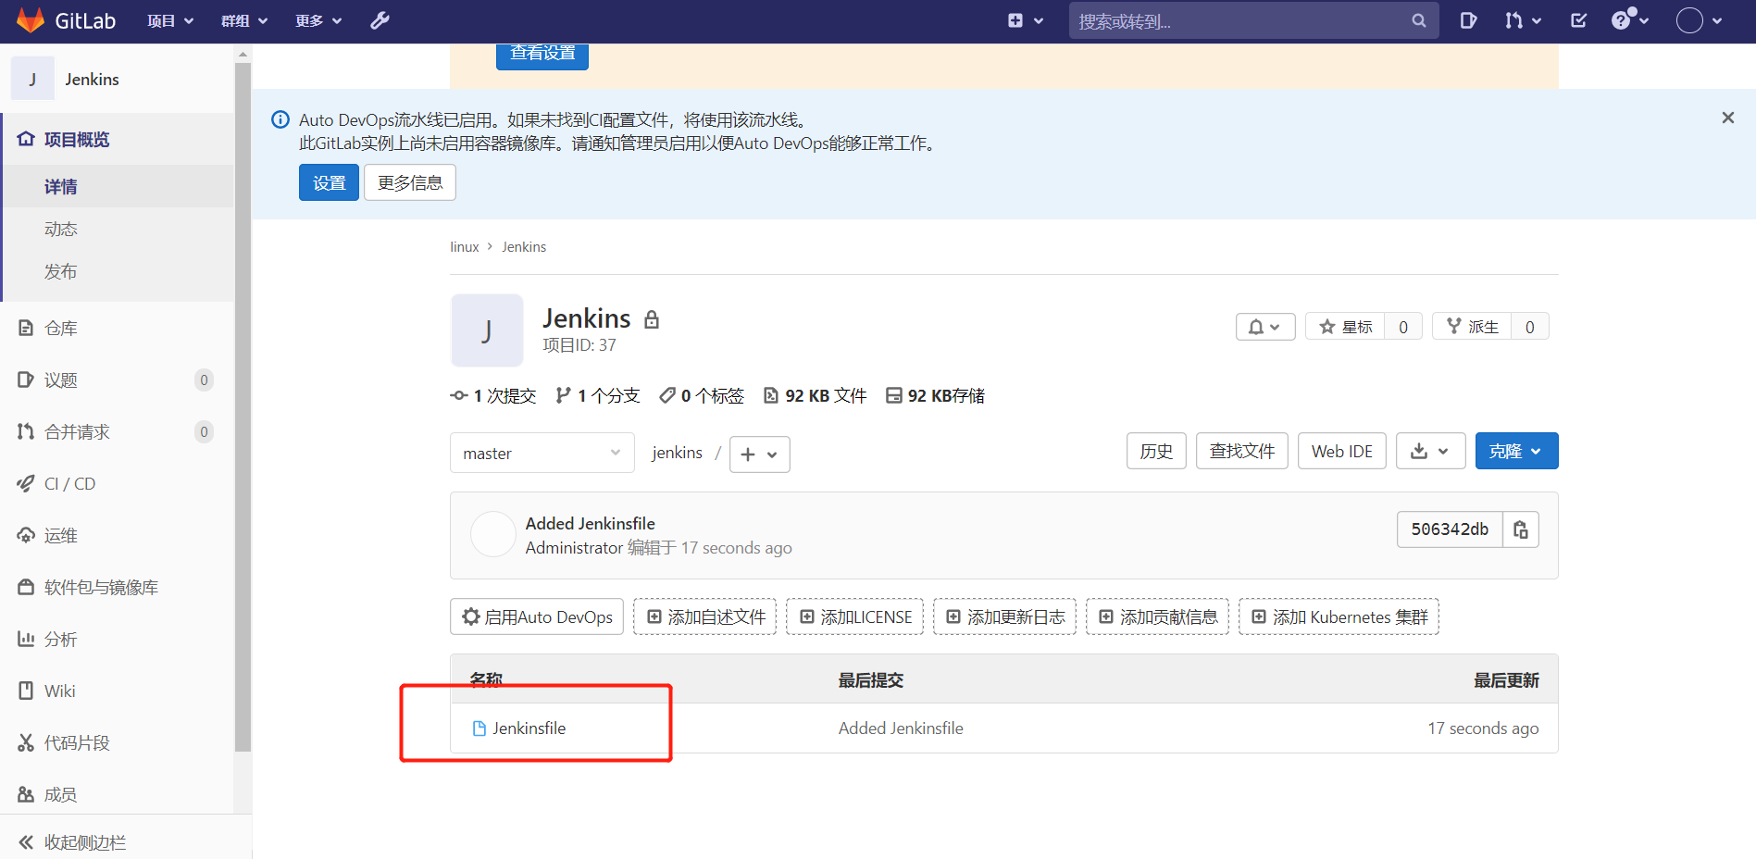Screen dimensions: 1756x859
Task: Star the Jenkins project
Action: [x=1345, y=327]
